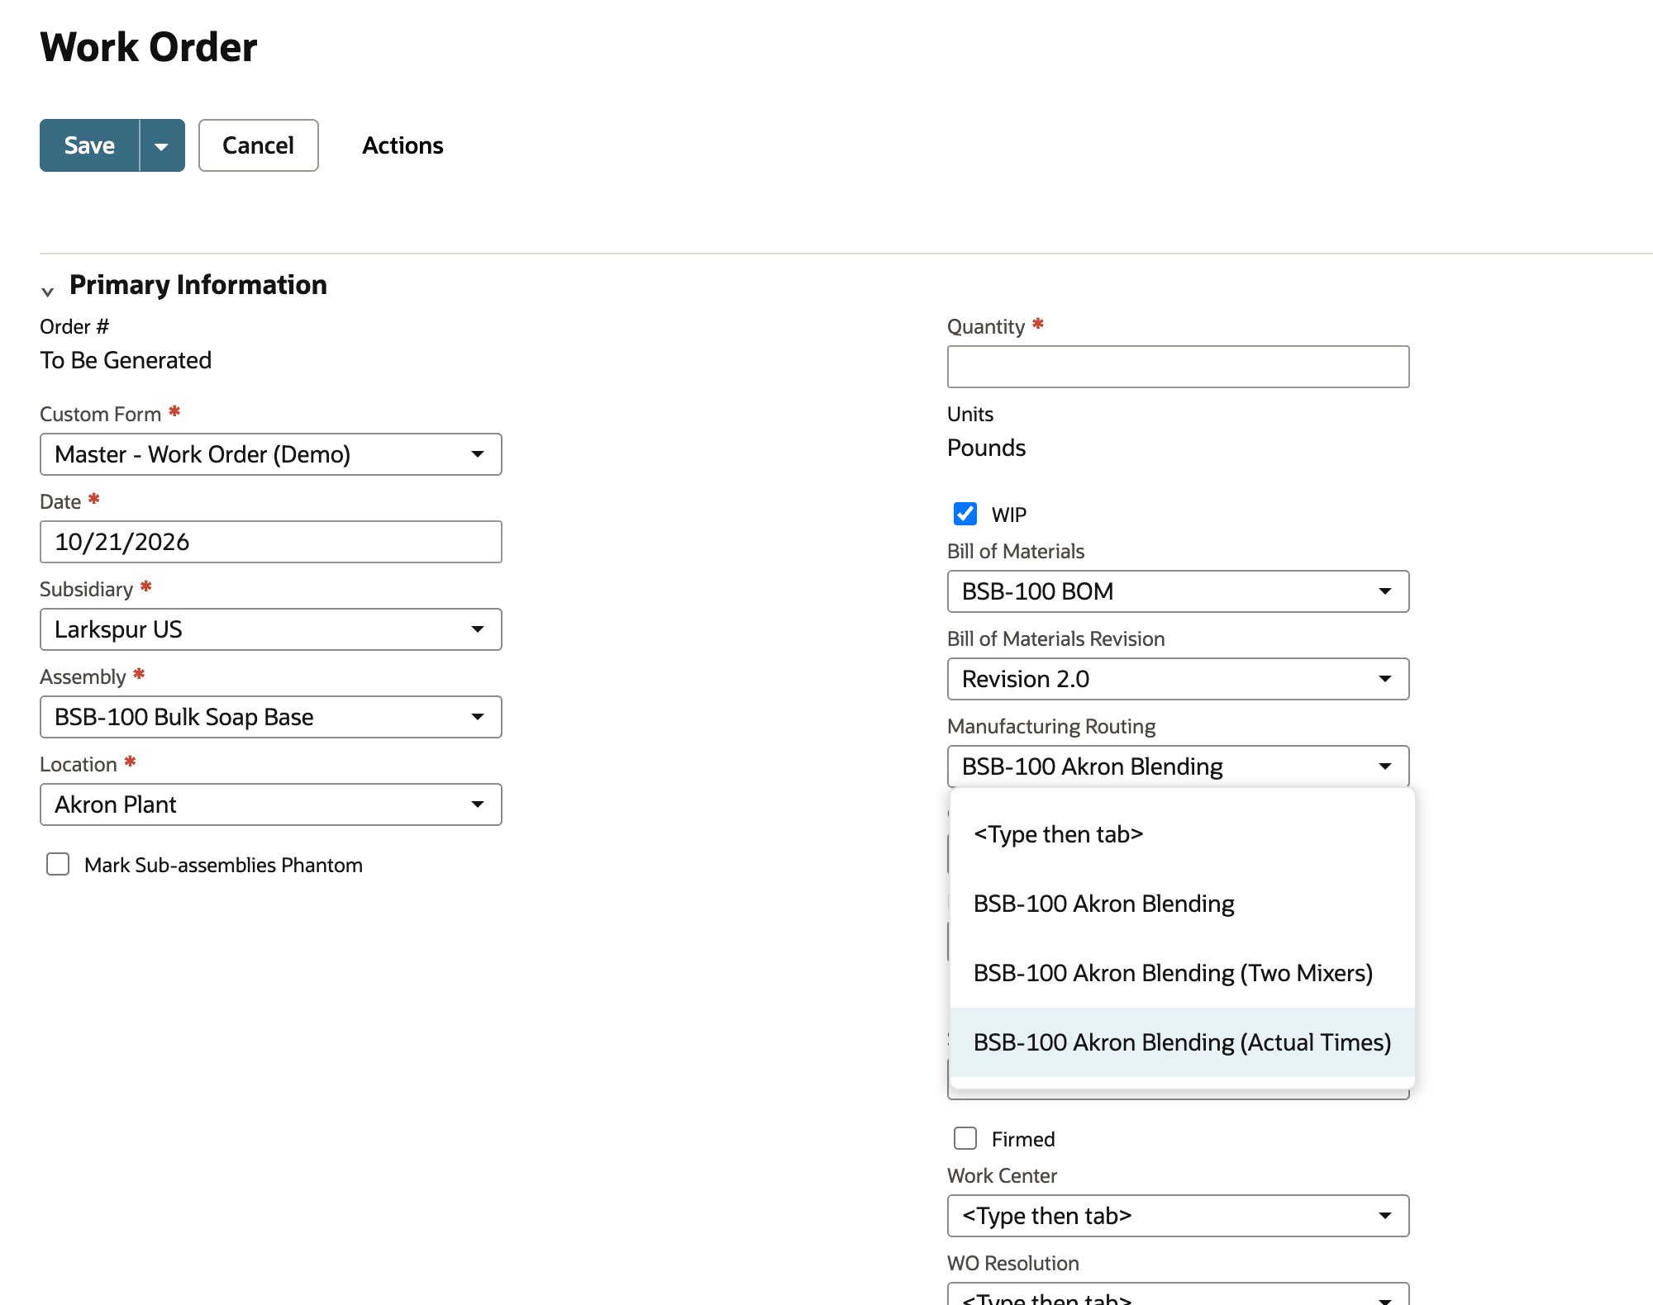
Task: Click the Cancel button
Action: point(258,145)
